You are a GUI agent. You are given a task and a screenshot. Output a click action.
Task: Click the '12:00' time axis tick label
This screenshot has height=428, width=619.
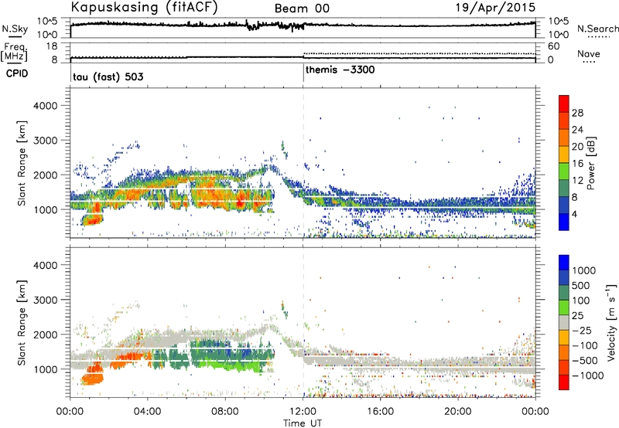coord(303,411)
